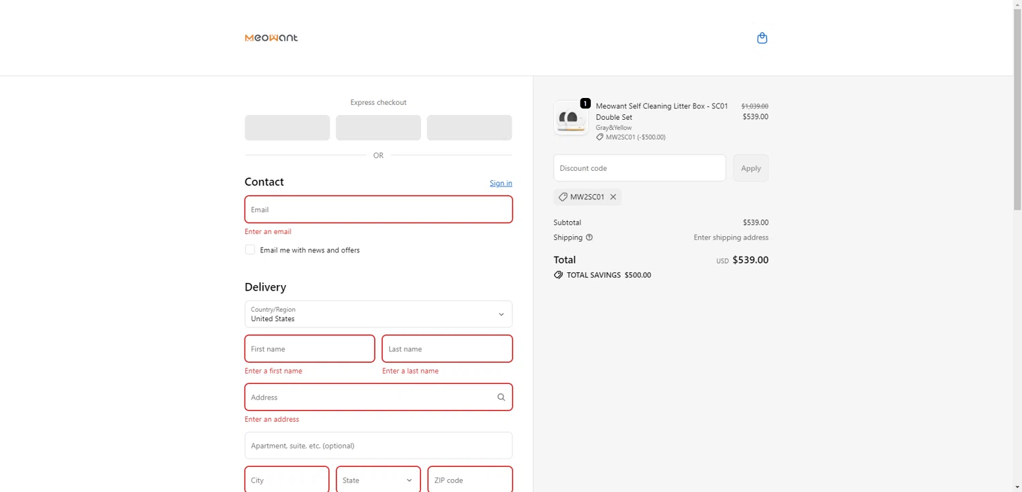The width and height of the screenshot is (1022, 492).
Task: Follow the Sign in link
Action: (x=501, y=183)
